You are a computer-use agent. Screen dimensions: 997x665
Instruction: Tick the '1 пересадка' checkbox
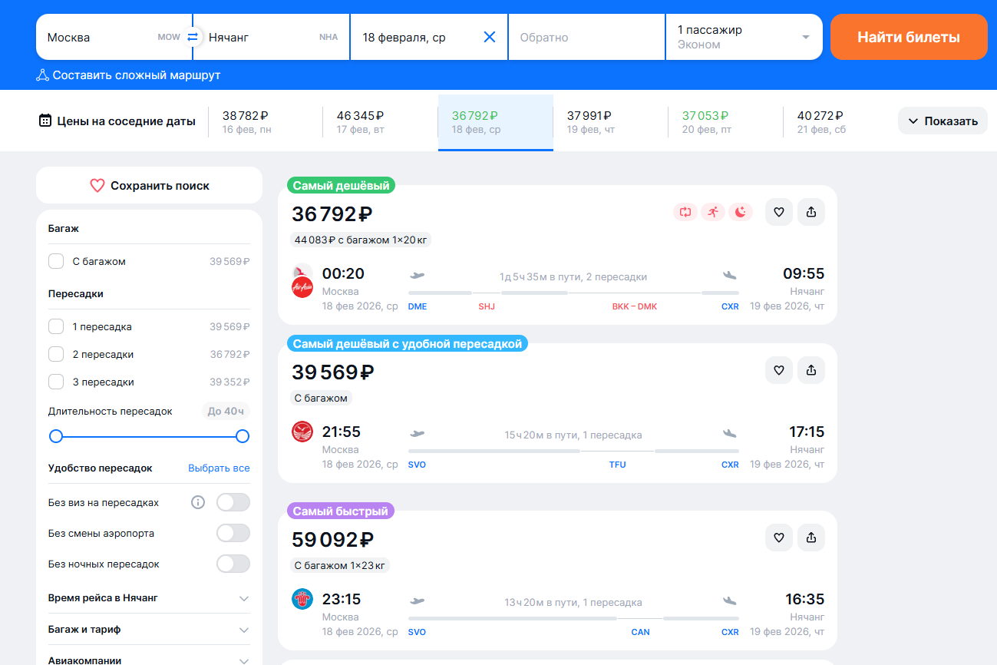tap(56, 326)
